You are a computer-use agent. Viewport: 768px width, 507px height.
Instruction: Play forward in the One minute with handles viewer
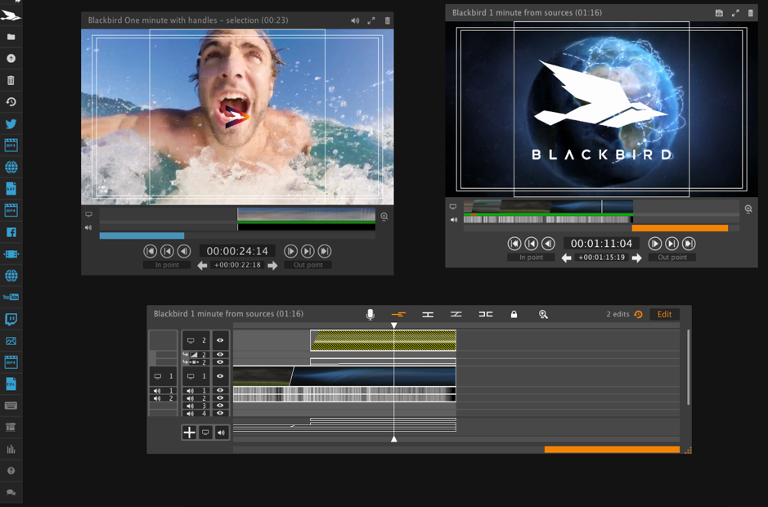coord(291,251)
